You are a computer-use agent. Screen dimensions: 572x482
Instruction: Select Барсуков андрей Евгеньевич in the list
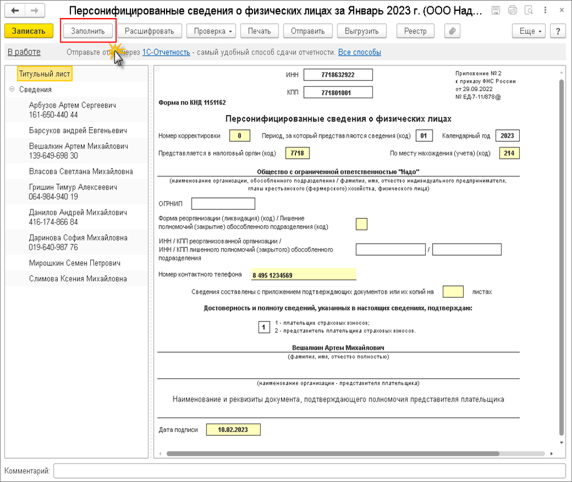click(x=77, y=130)
